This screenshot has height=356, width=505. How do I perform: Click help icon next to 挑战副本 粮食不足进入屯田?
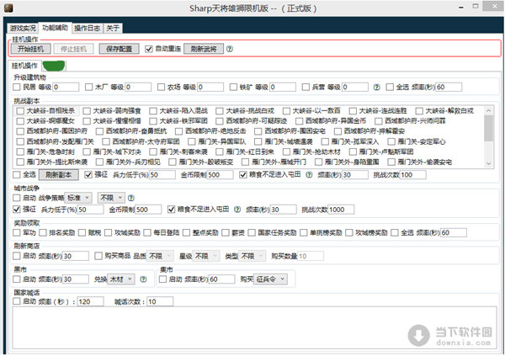309,174
